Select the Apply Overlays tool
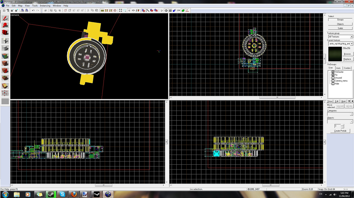The height and width of the screenshot is (198, 354). (5, 78)
